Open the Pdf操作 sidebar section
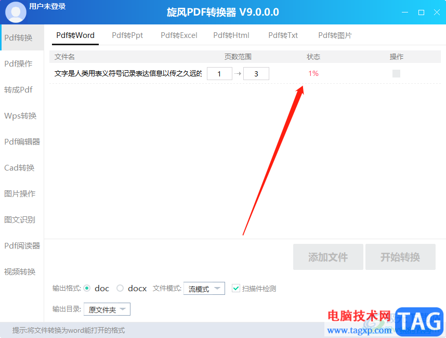Screen dimensions: 446x338 (x=22, y=63)
